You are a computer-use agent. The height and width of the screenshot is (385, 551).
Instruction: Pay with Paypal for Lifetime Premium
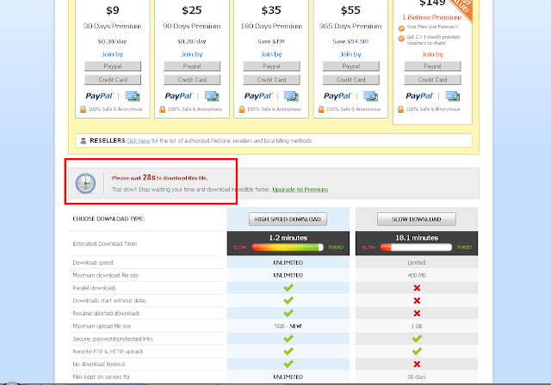(x=432, y=66)
